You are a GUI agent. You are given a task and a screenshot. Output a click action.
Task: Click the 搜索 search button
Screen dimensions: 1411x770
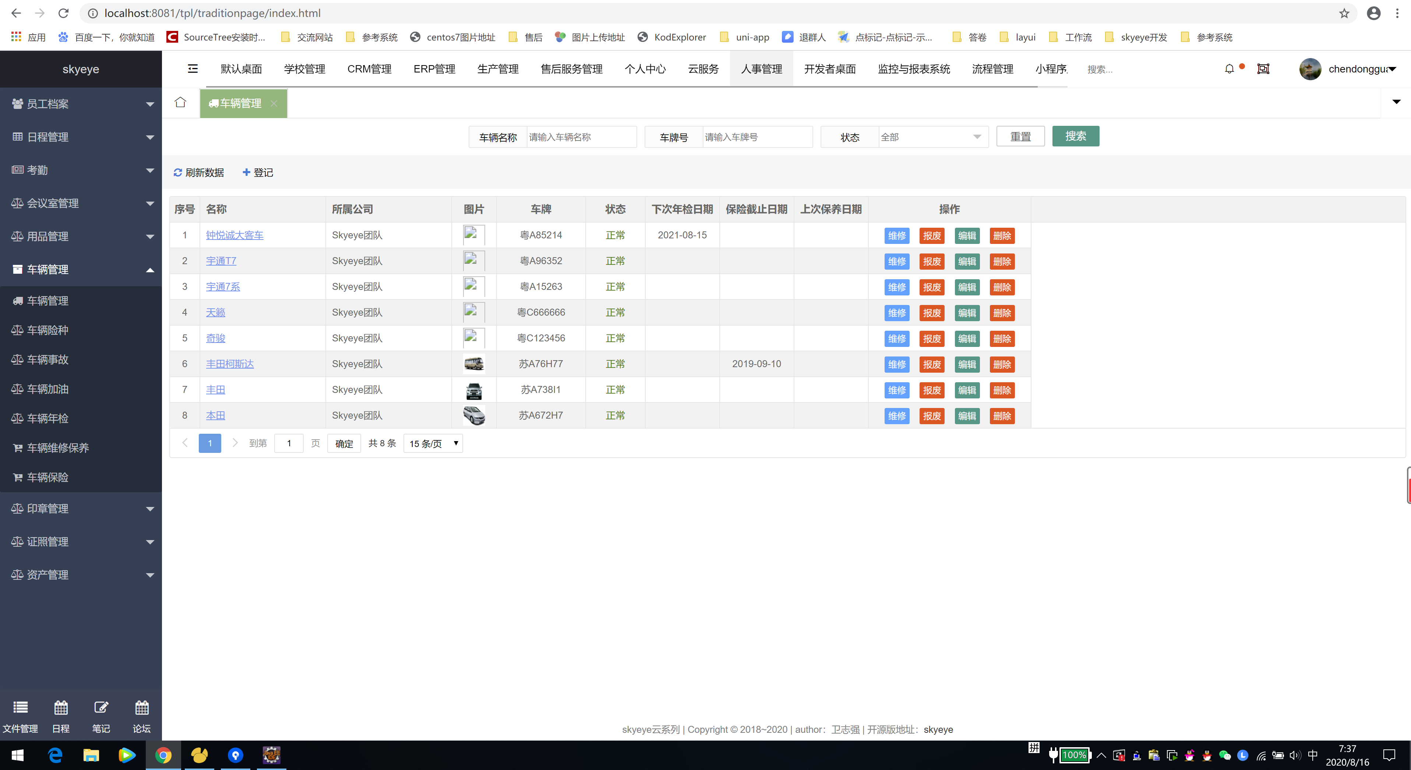pyautogui.click(x=1075, y=136)
